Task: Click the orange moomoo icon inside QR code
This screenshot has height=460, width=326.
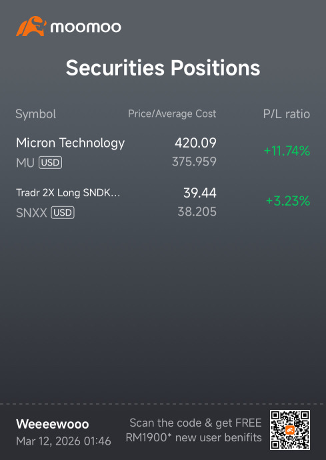Action: tap(290, 430)
